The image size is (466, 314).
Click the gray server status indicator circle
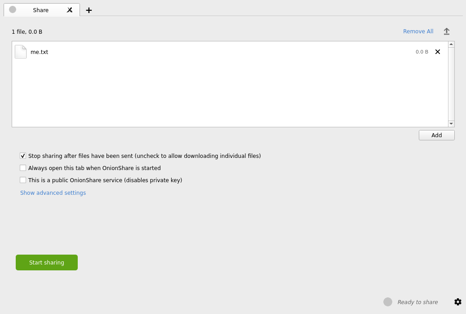[x=388, y=302]
